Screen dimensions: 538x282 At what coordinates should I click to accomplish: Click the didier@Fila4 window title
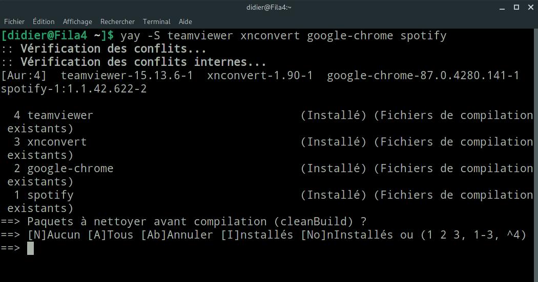point(268,7)
